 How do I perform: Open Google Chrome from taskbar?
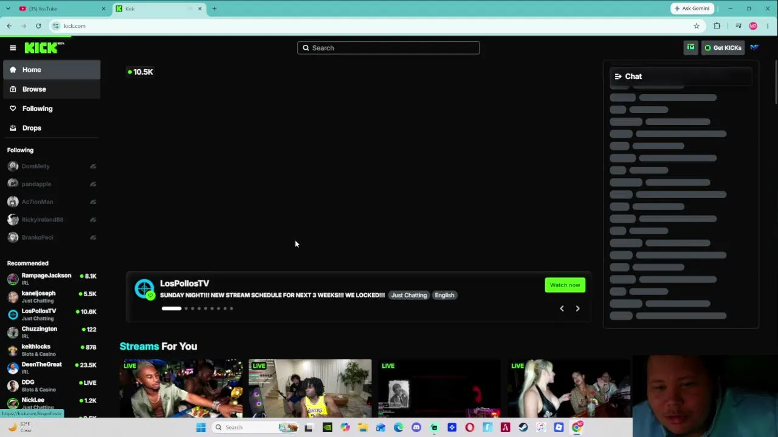(x=576, y=427)
